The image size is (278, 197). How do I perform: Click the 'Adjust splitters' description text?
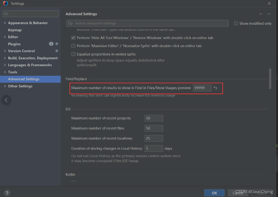coord(121,63)
